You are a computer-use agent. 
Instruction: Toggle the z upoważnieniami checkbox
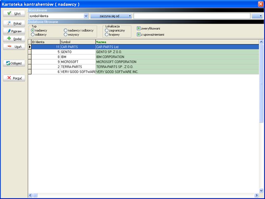pos(139,35)
